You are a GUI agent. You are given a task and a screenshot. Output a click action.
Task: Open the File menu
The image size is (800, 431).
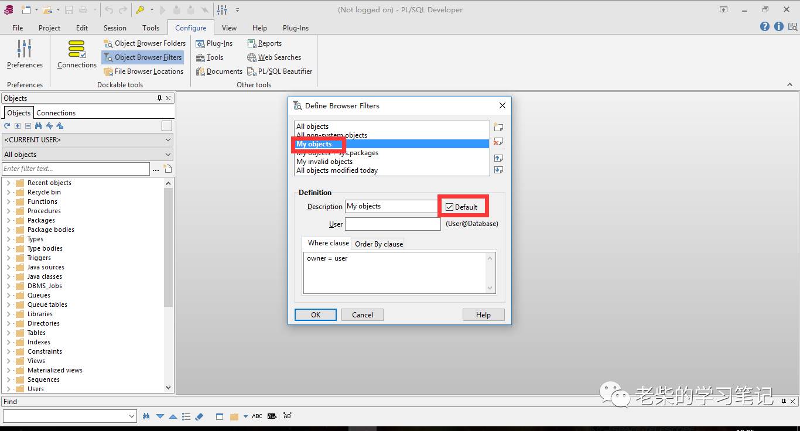click(x=18, y=28)
